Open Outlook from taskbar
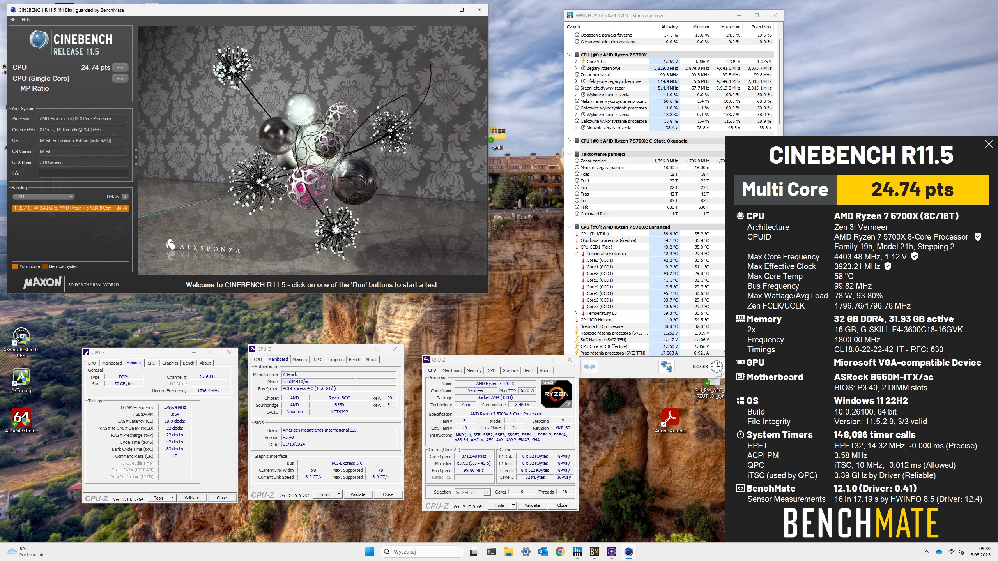998x561 pixels. pos(543,552)
